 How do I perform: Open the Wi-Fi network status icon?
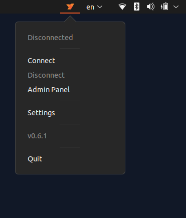pos(122,7)
